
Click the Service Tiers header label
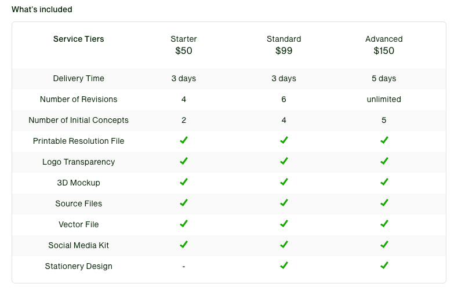pyautogui.click(x=79, y=39)
